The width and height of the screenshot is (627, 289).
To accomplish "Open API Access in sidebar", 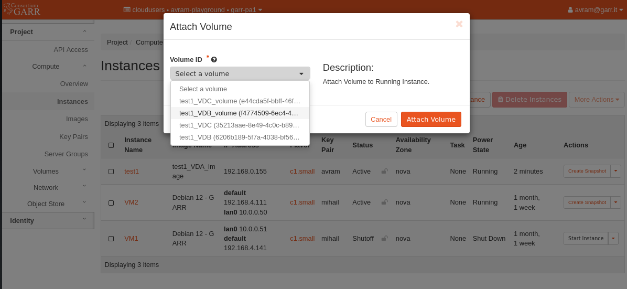I will click(71, 50).
